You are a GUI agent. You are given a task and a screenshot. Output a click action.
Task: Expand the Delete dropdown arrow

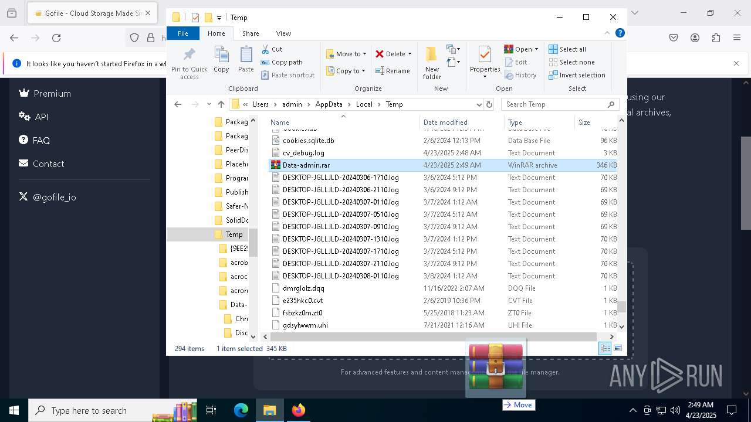[x=410, y=54]
